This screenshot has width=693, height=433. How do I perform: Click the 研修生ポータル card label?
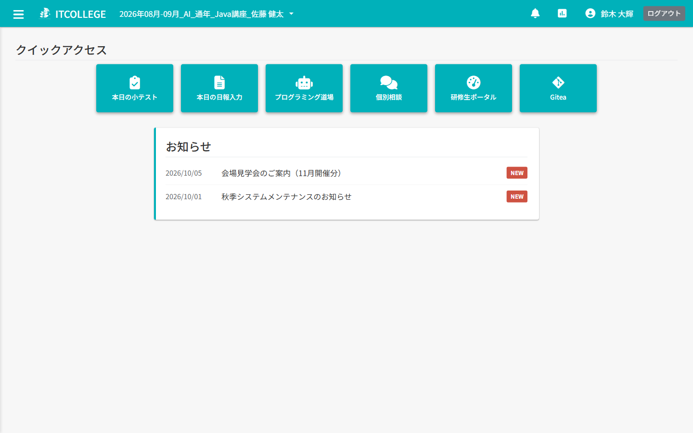pos(474,97)
